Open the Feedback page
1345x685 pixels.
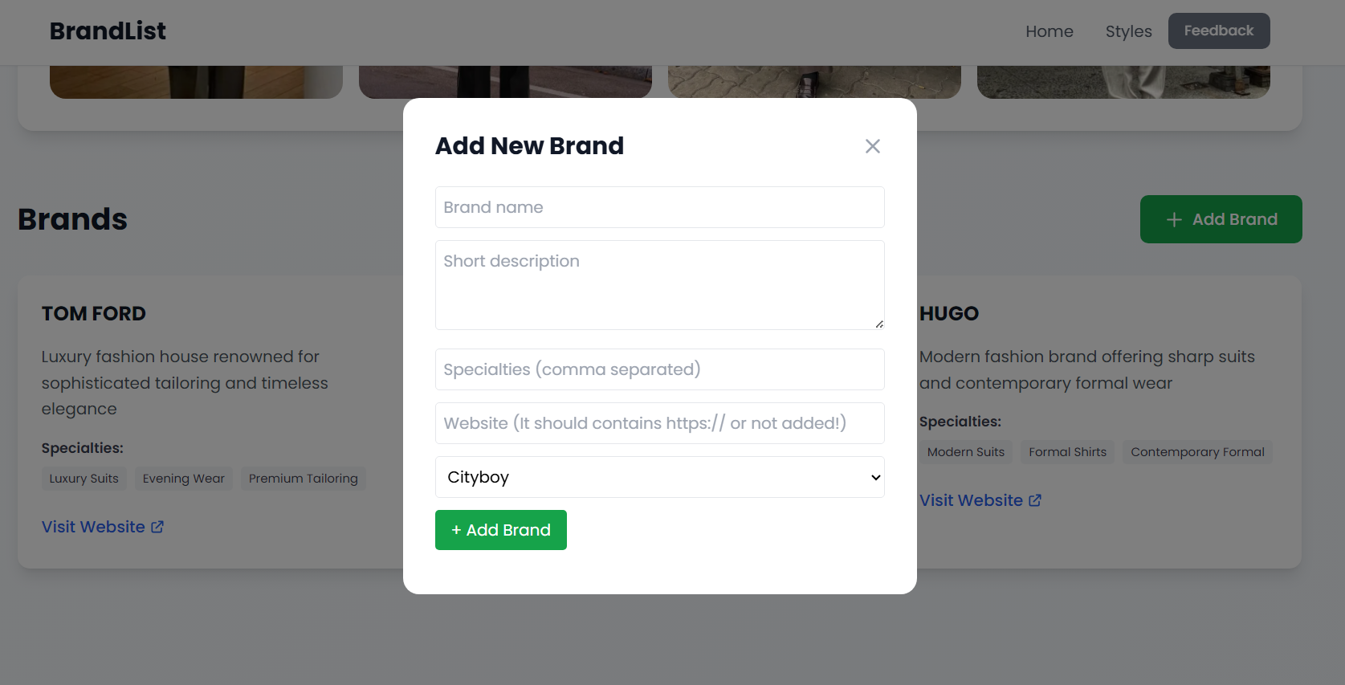[1219, 31]
